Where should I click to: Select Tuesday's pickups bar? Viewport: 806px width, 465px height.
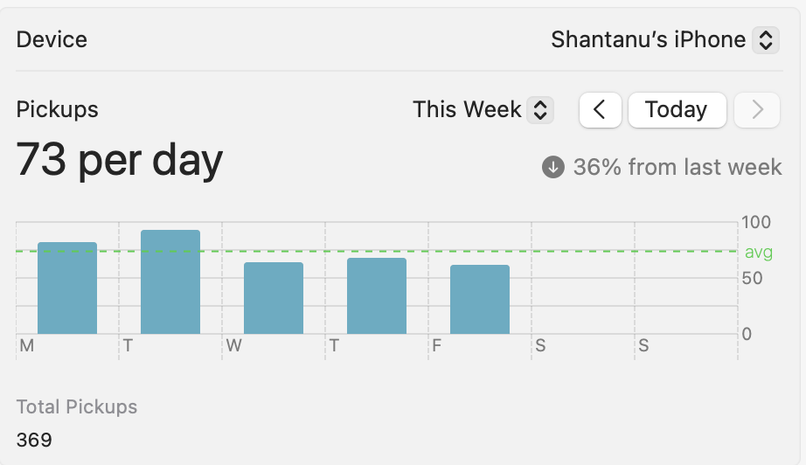170,281
